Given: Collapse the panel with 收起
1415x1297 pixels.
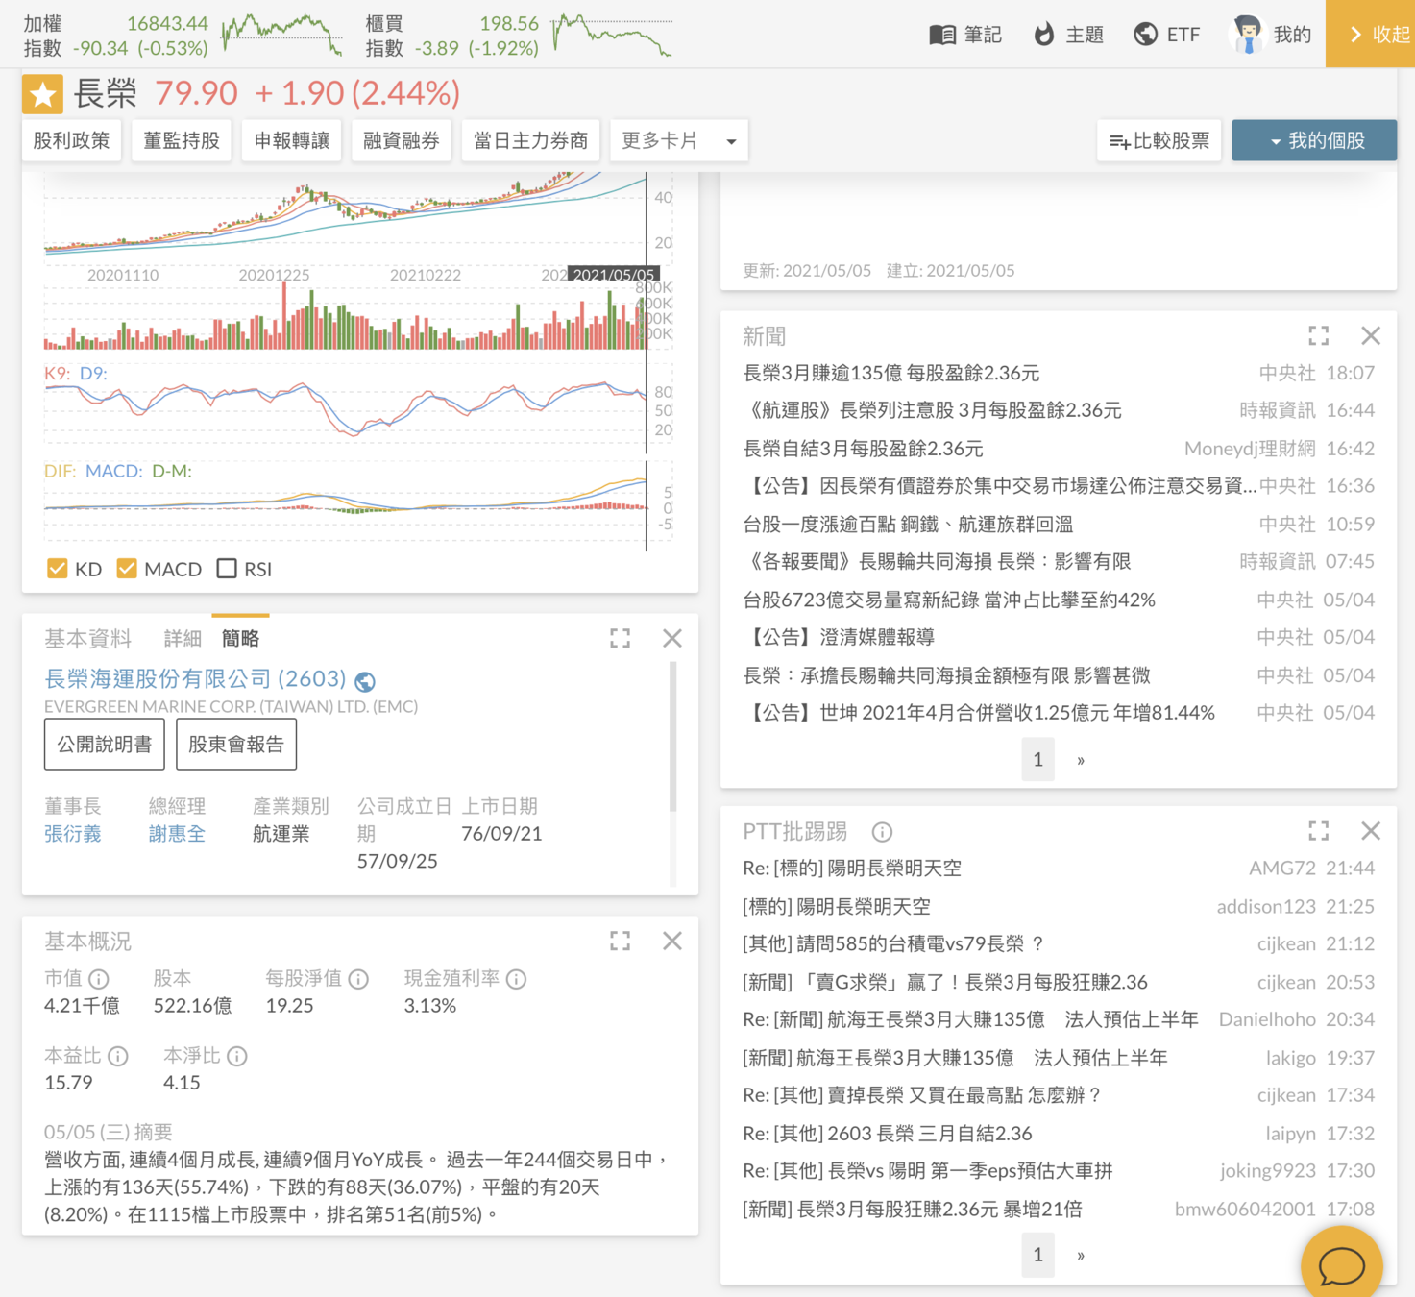Looking at the screenshot, I should (1371, 34).
